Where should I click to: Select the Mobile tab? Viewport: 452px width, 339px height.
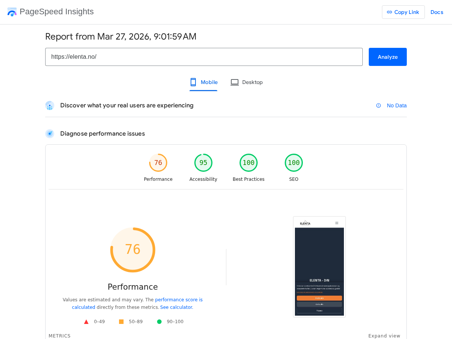(x=203, y=82)
